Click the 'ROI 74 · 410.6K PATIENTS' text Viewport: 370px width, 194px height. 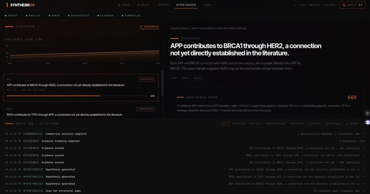(27, 90)
